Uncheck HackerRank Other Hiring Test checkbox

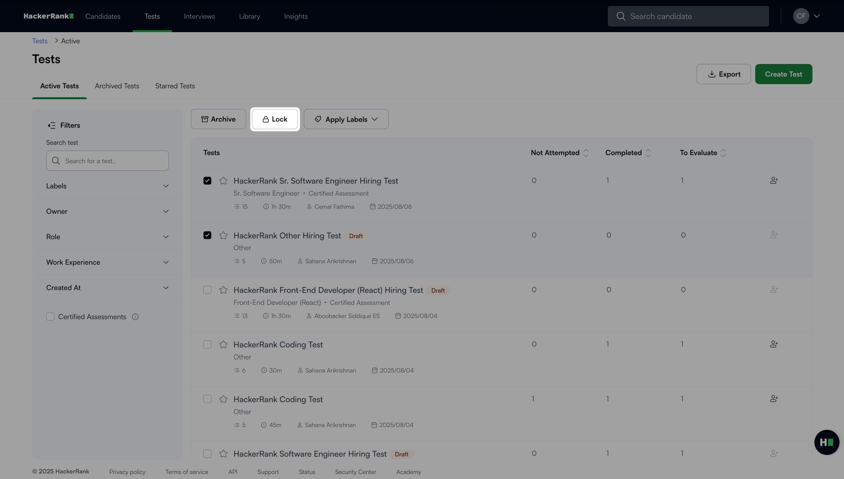[x=207, y=235]
